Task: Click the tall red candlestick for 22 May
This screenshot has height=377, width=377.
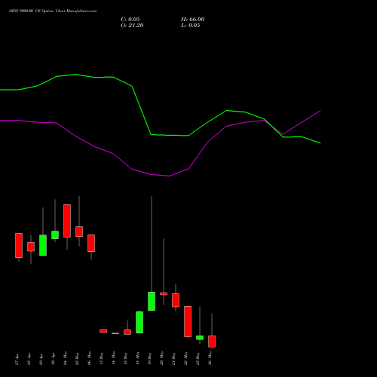Action: 188,321
